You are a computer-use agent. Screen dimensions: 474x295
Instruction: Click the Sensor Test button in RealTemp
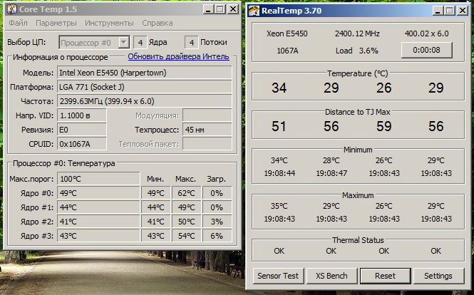click(x=278, y=276)
